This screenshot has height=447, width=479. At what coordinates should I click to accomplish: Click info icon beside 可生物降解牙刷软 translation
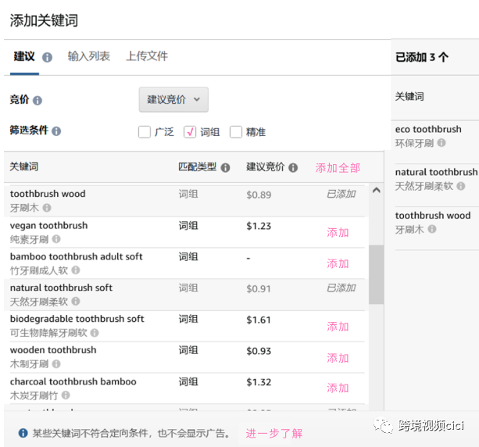coord(95,333)
